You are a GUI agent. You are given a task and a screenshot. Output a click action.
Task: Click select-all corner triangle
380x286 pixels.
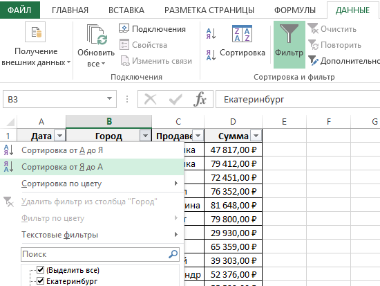[10, 122]
